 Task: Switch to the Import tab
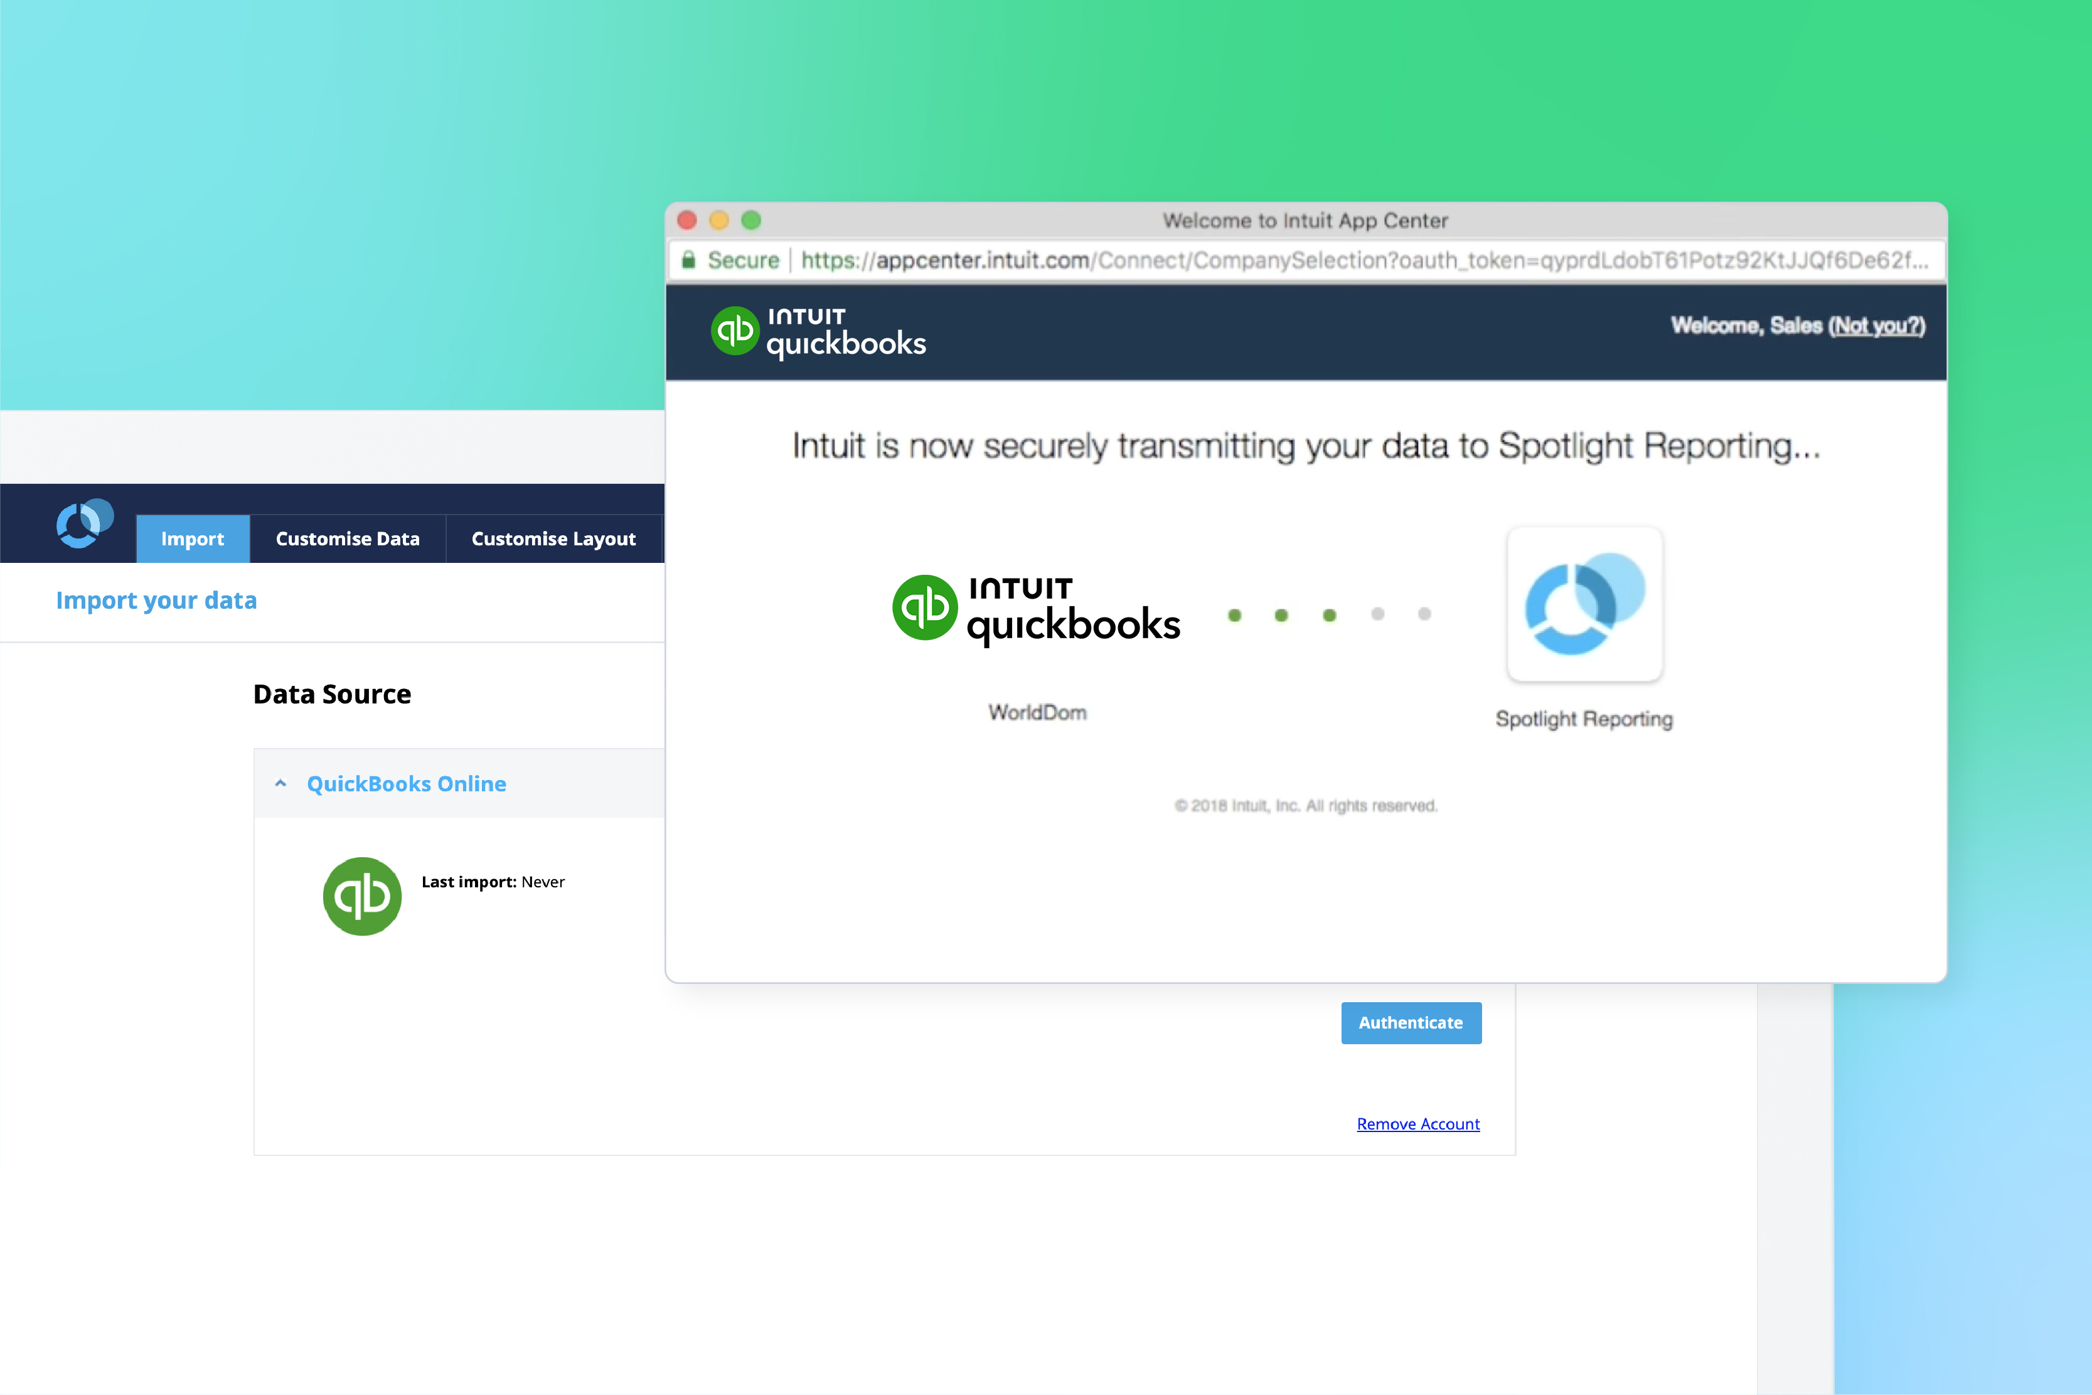[192, 539]
